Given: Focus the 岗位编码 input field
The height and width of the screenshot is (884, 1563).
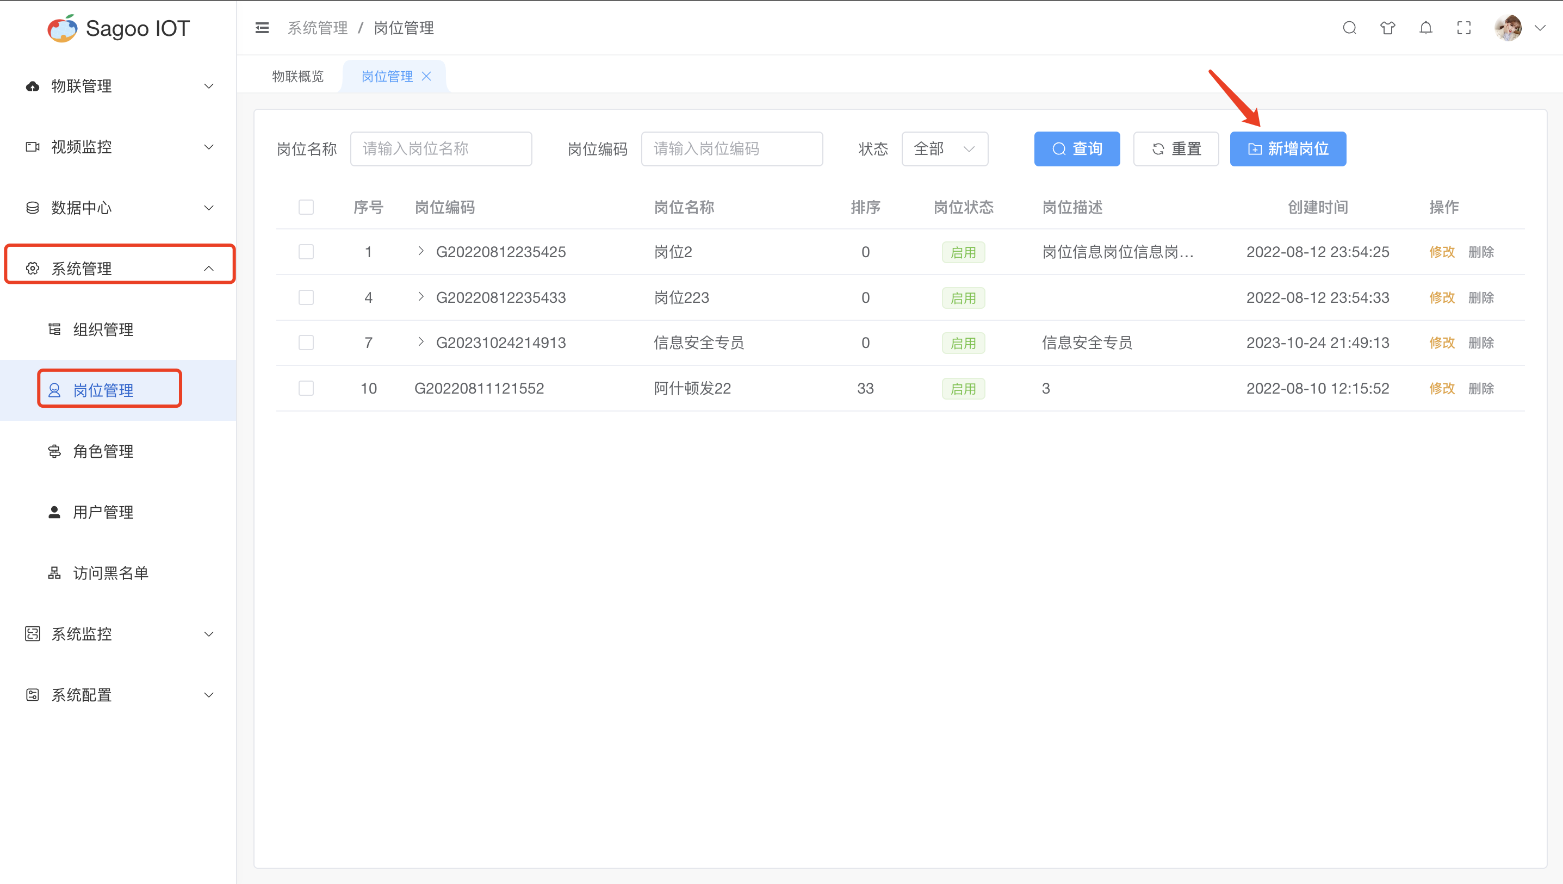Looking at the screenshot, I should point(731,149).
